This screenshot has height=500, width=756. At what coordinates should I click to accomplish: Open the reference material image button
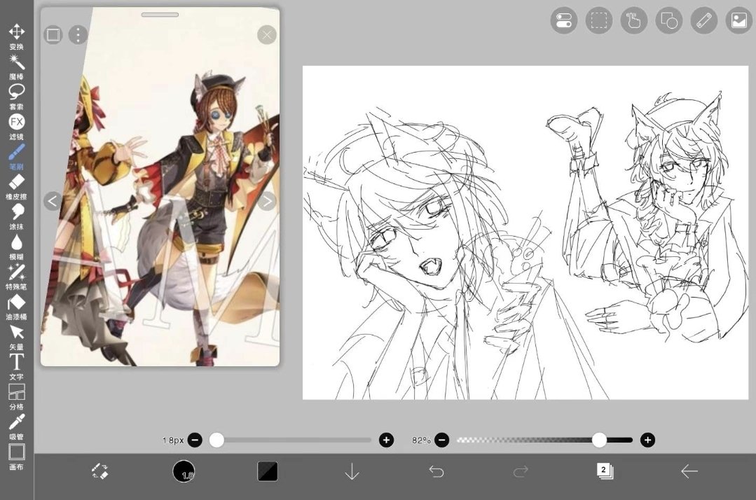739,21
